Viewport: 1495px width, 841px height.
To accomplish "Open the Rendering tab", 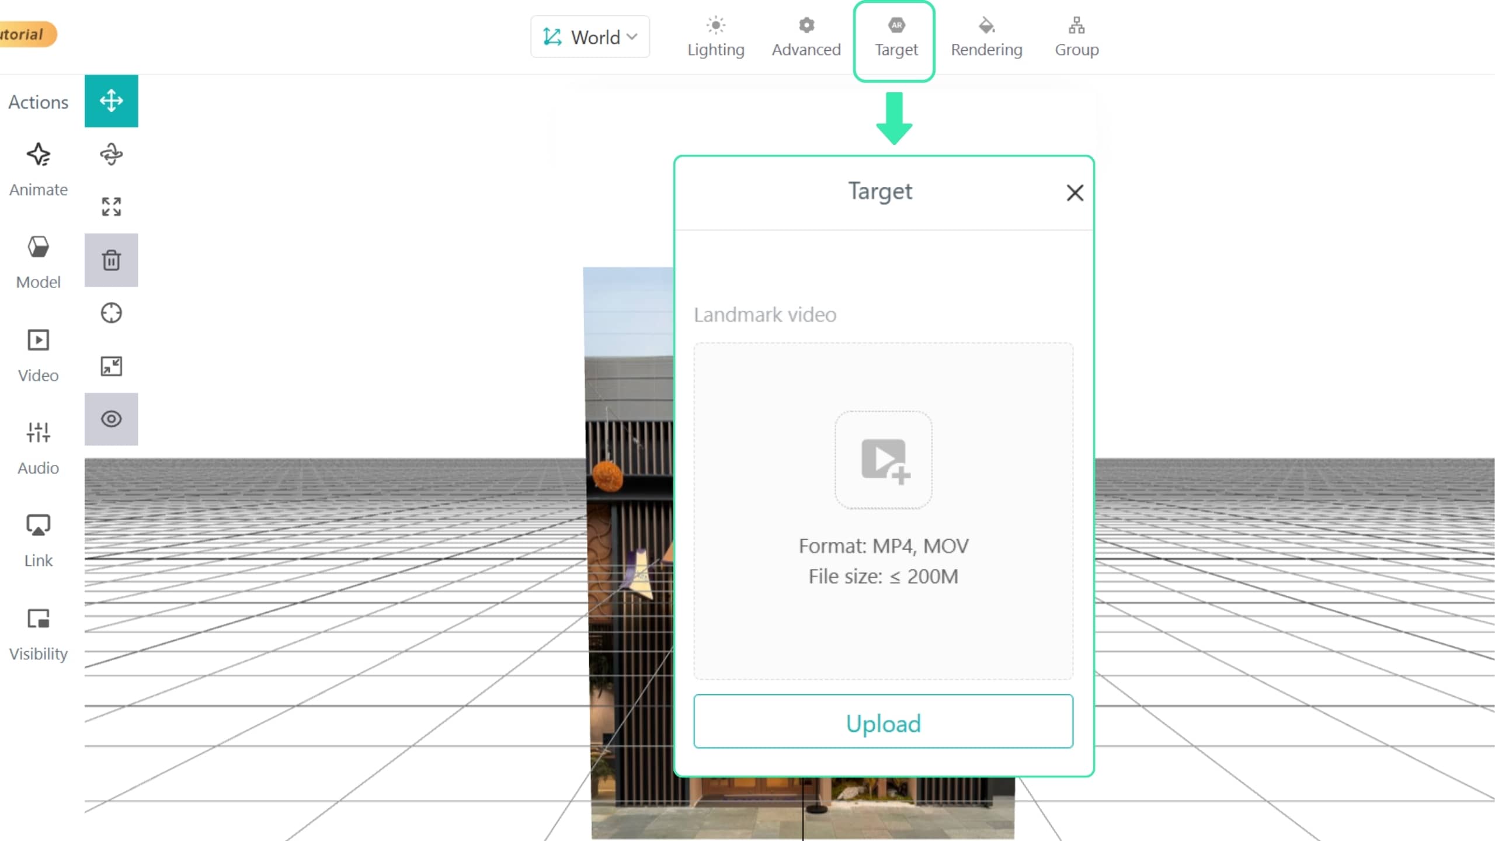I will point(986,37).
